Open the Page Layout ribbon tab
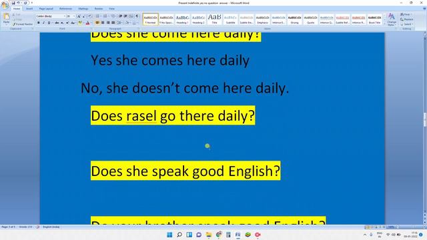Screen dimensions: 427x240 coord(46,9)
